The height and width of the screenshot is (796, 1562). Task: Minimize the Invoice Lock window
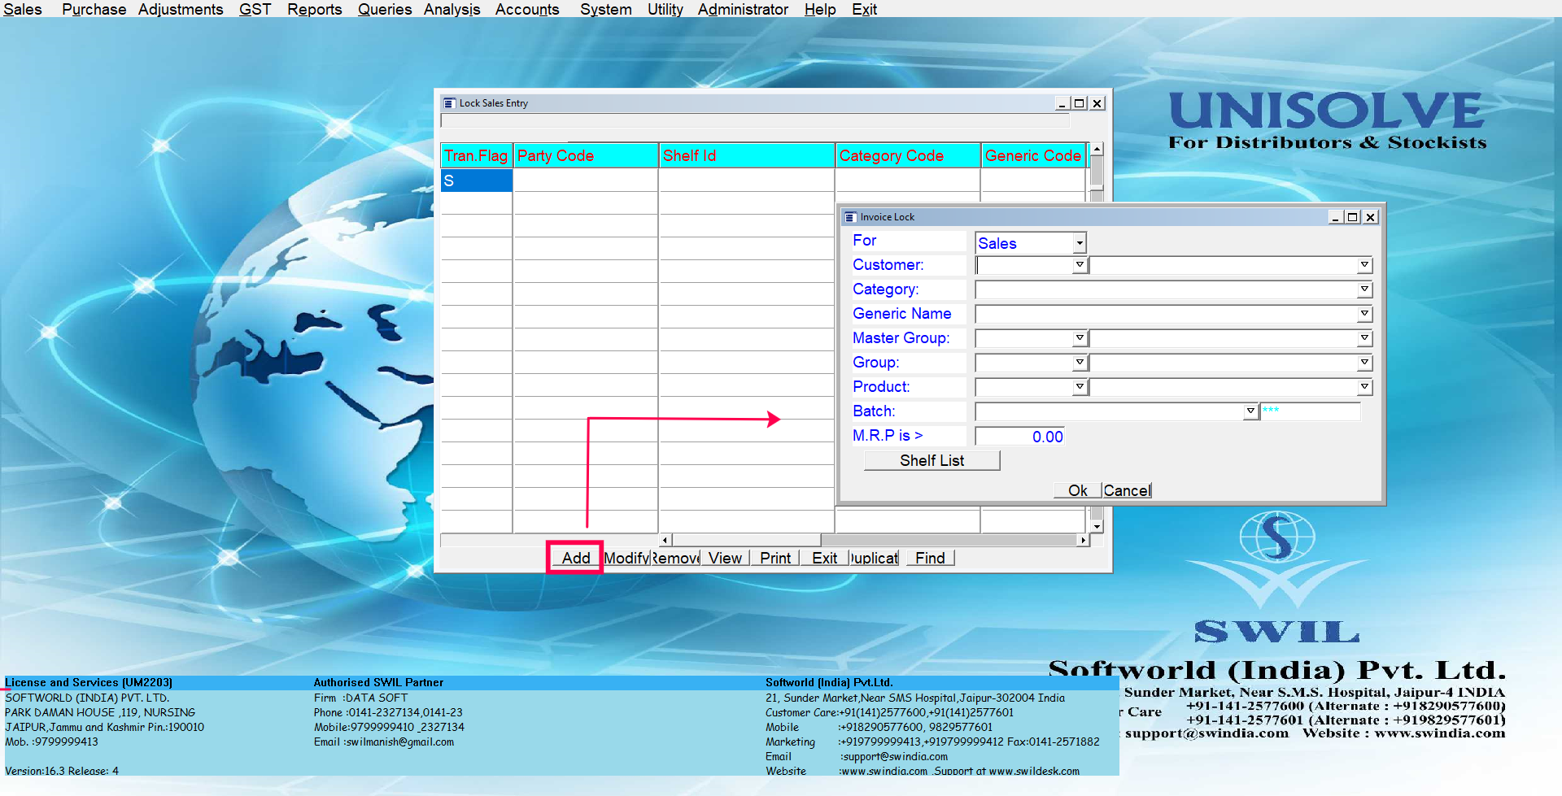point(1335,217)
